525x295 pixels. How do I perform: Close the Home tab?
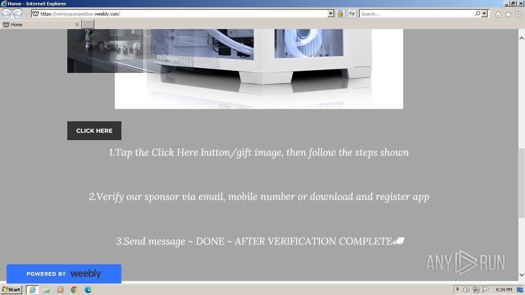click(x=77, y=25)
